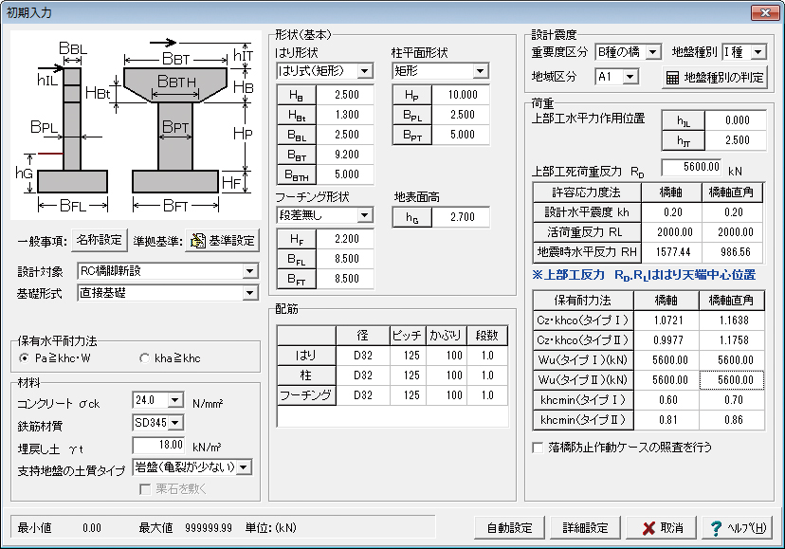The width and height of the screenshot is (785, 549).
Task: Click the 柱 row ピッチ 125 cell
Action: [408, 375]
